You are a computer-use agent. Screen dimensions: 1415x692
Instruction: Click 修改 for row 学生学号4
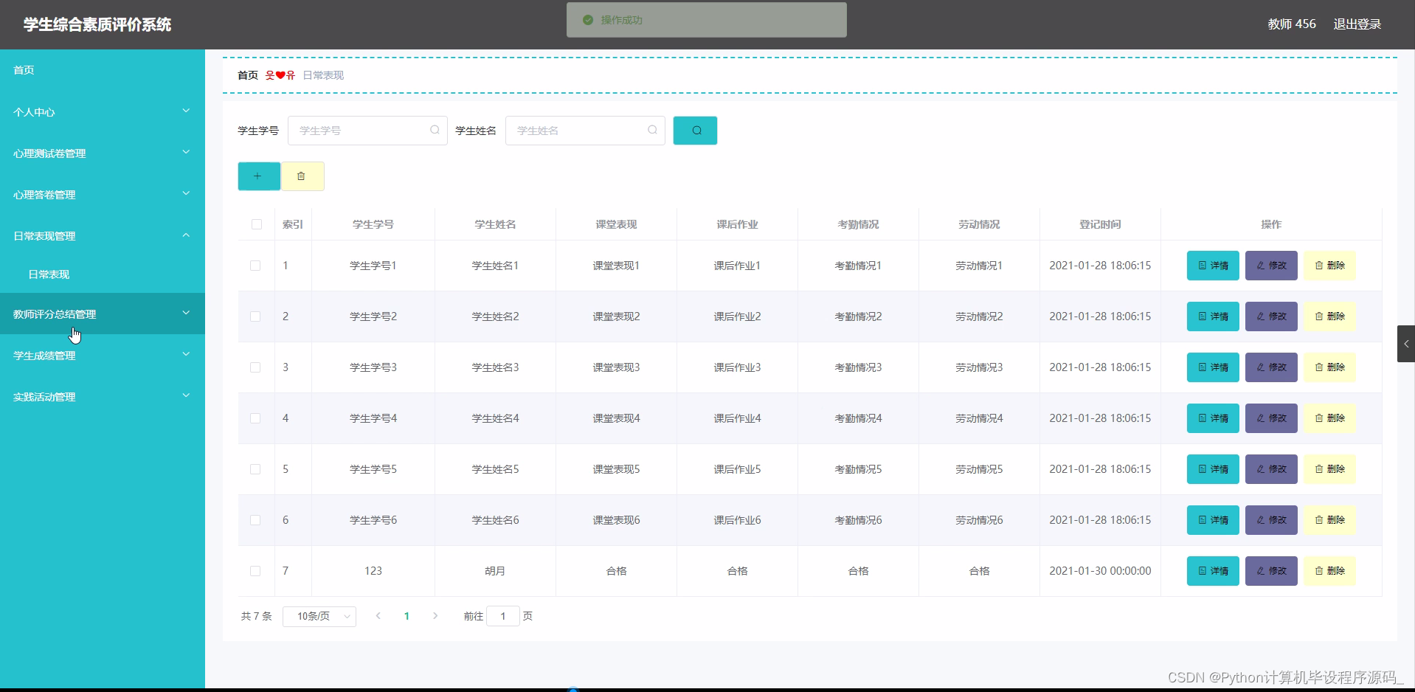[1271, 418]
